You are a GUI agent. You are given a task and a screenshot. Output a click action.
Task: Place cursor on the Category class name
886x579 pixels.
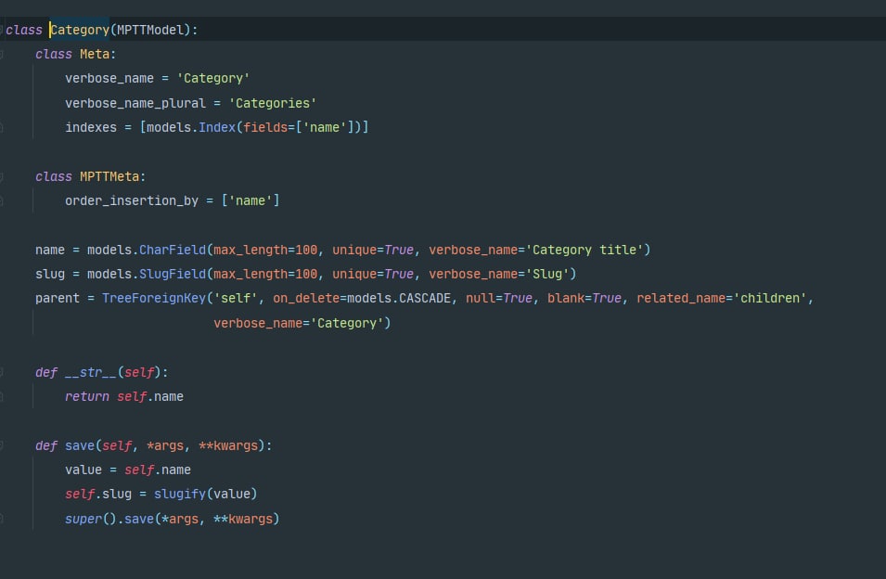click(x=80, y=30)
